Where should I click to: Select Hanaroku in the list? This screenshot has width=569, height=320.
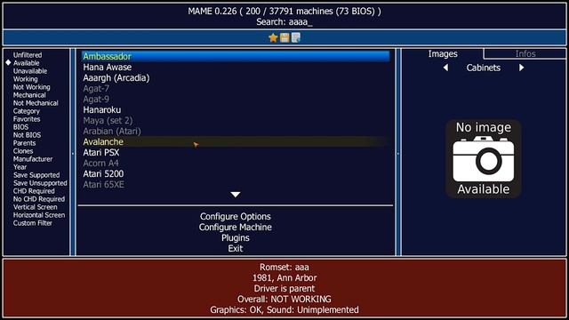pos(236,109)
